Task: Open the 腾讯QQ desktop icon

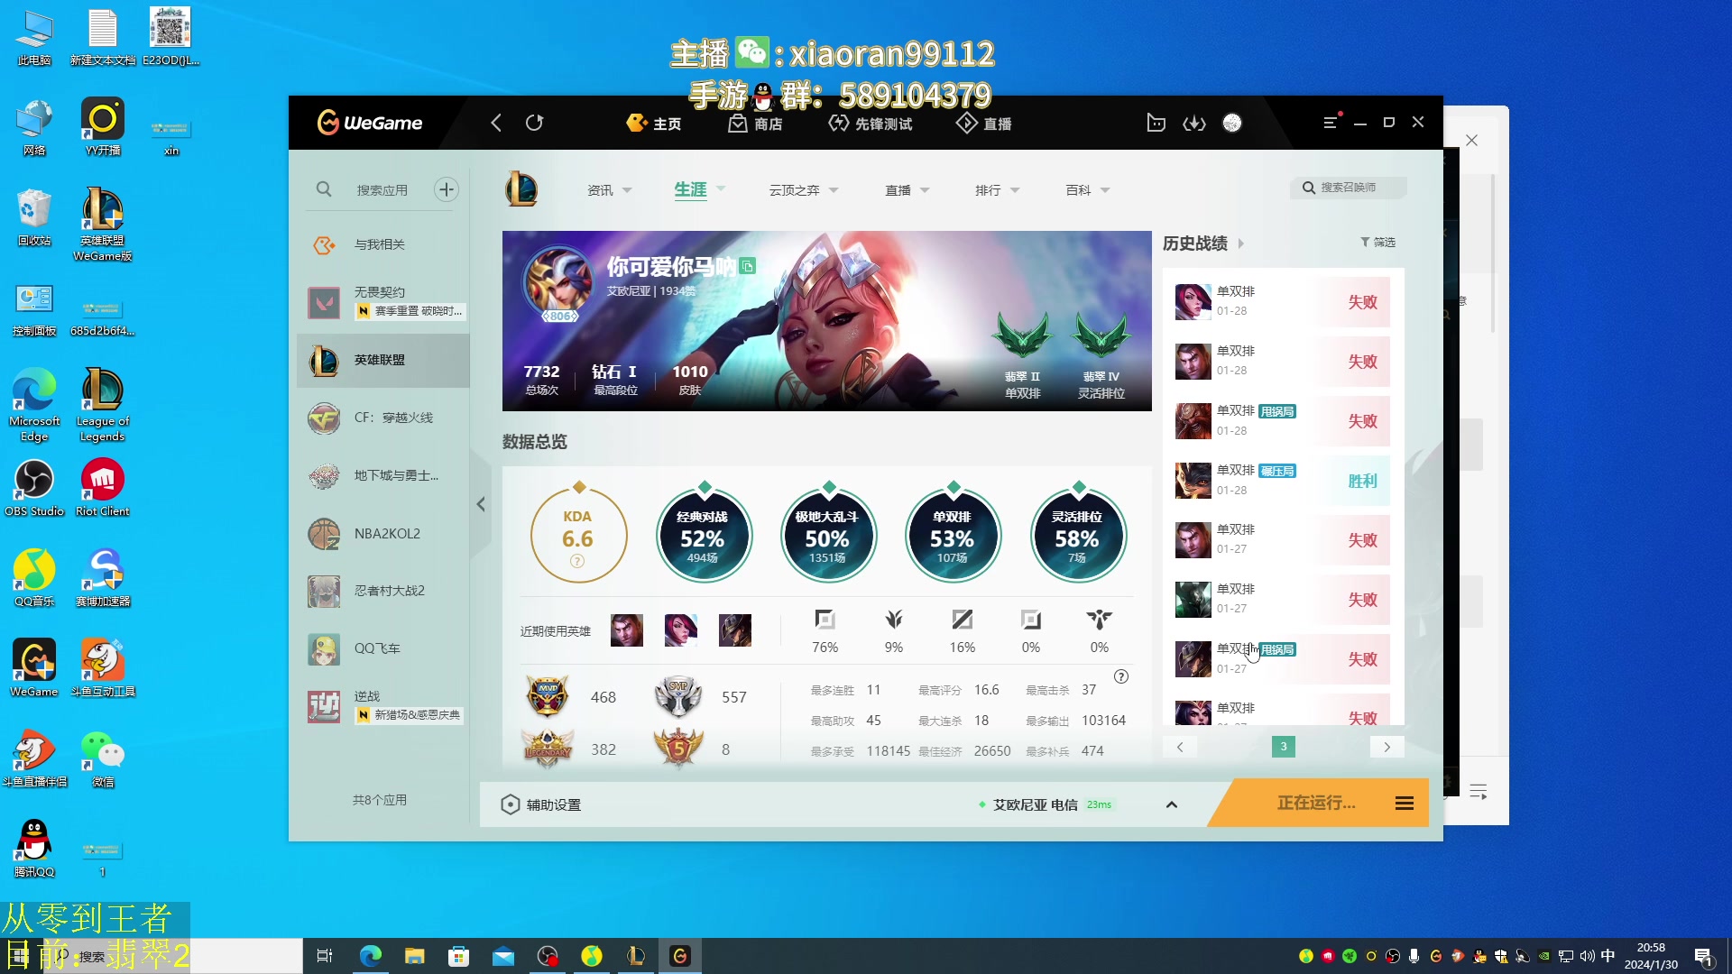Action: pos(34,849)
